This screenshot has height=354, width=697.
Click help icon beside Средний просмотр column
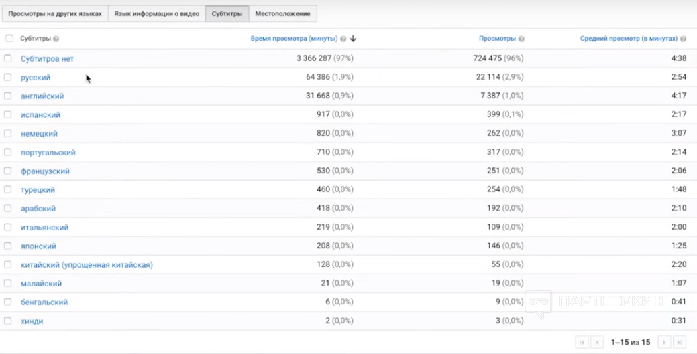(x=683, y=39)
